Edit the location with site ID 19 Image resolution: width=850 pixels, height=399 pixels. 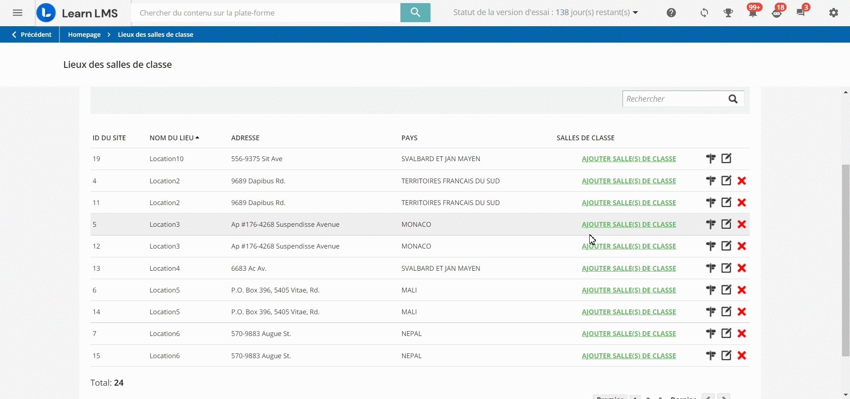coord(726,158)
